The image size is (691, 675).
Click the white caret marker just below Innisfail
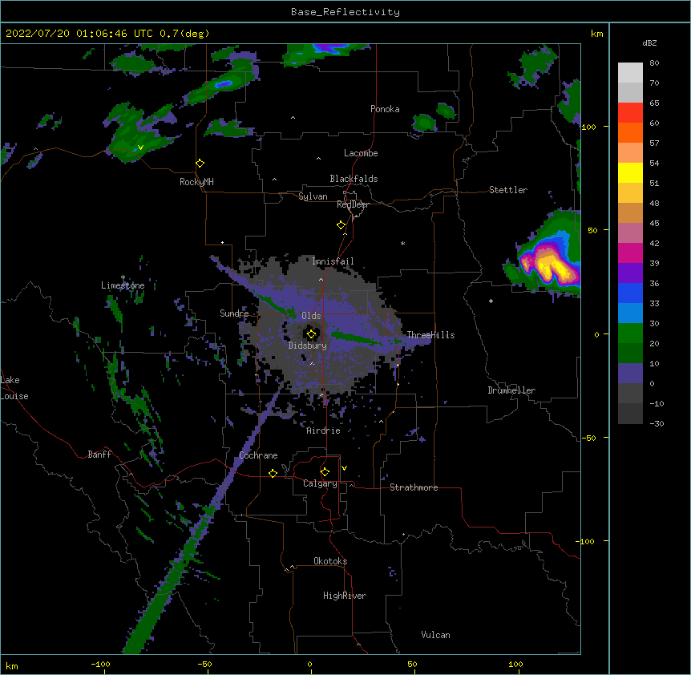click(321, 279)
